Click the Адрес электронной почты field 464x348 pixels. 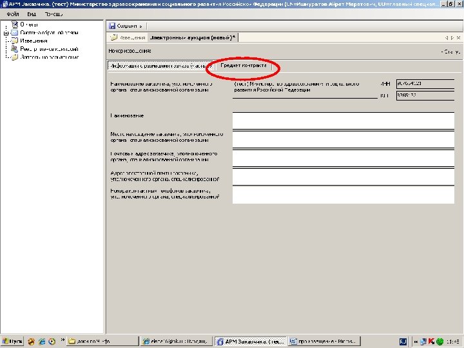[x=343, y=177]
